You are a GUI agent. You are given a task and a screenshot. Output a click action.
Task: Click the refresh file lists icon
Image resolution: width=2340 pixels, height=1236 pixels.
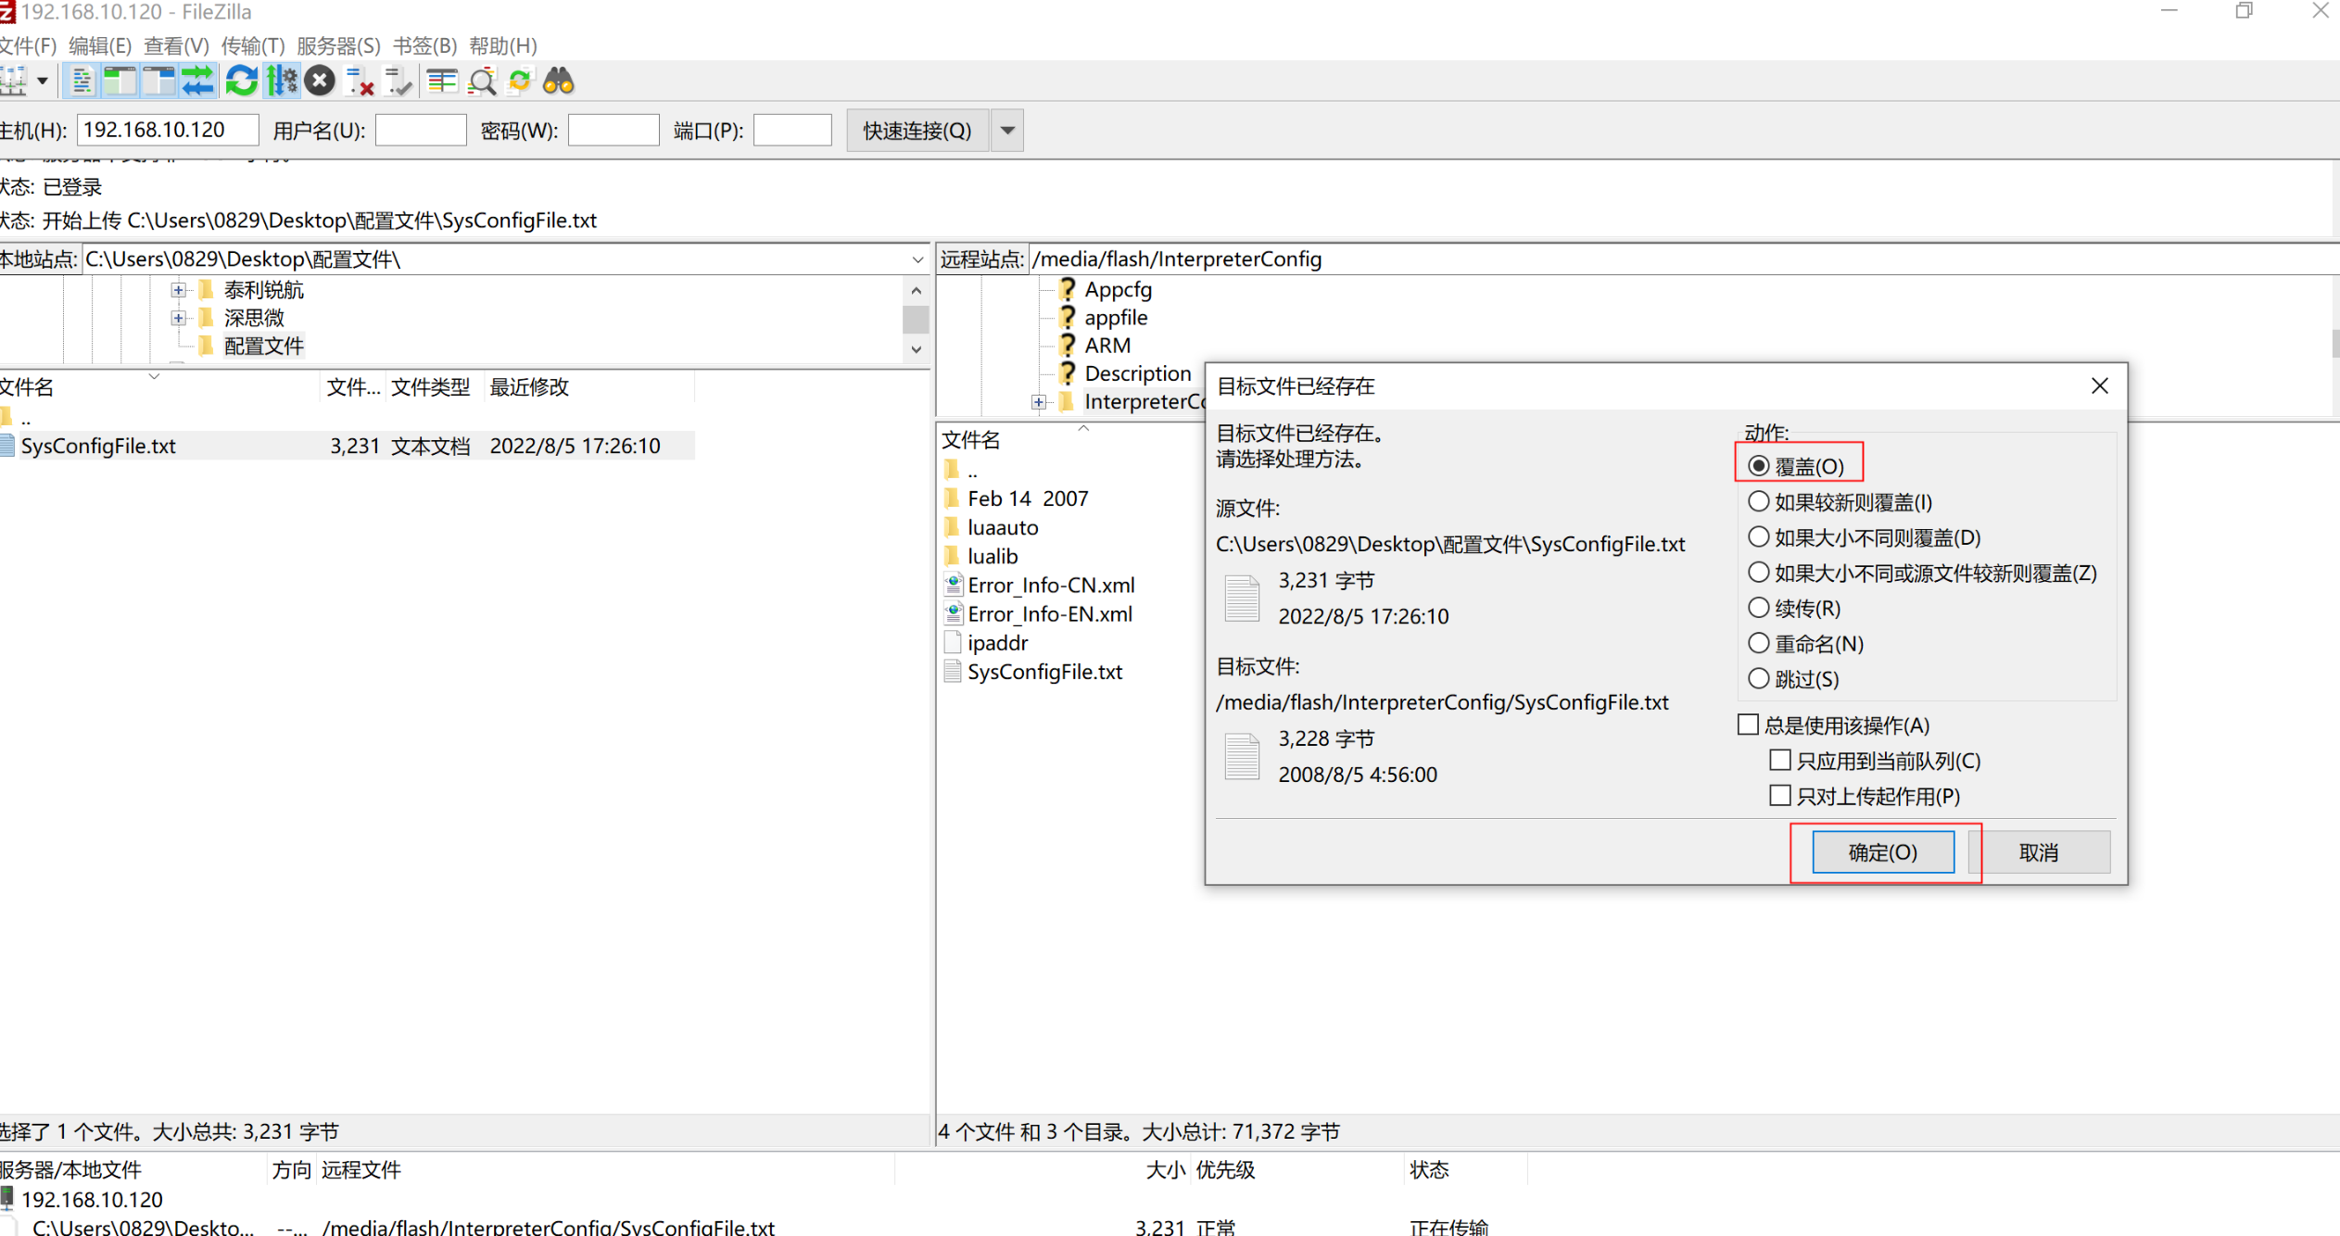tap(241, 82)
